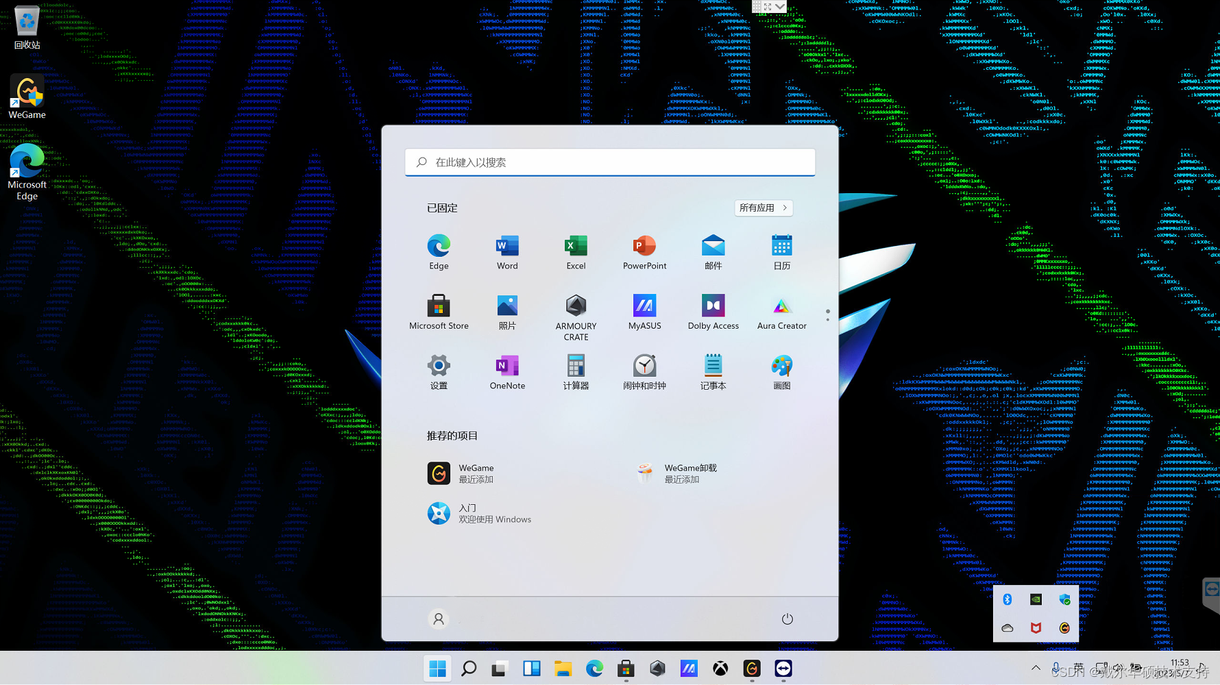Open Edge from the pinned apps
1220x685 pixels.
(x=439, y=252)
